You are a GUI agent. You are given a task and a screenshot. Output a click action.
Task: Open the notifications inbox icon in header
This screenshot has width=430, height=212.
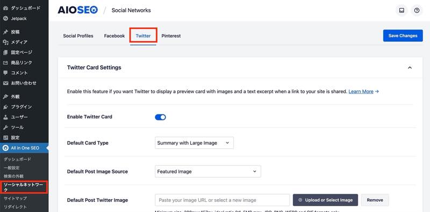pyautogui.click(x=402, y=10)
